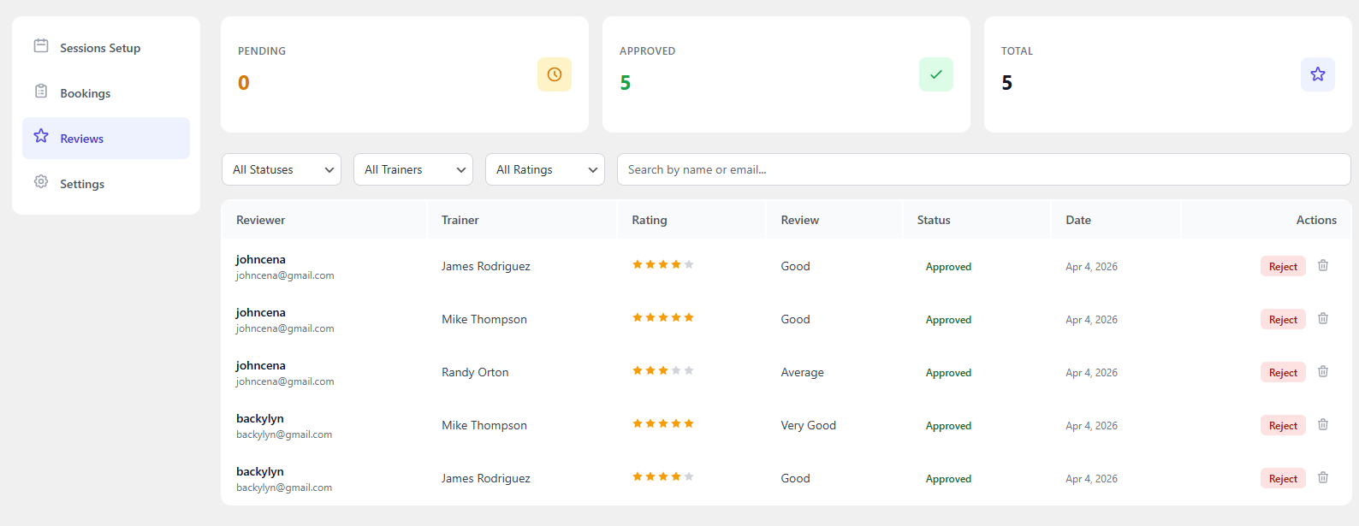The image size is (1359, 526).
Task: Go to Bookings in the sidebar
Action: 86,93
